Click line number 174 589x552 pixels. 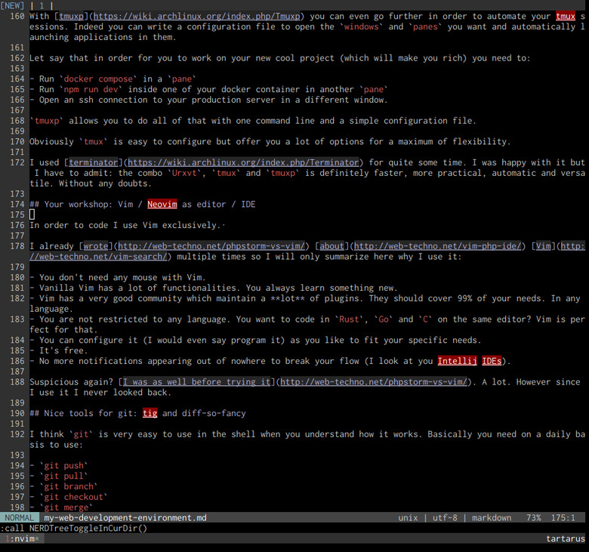17,204
